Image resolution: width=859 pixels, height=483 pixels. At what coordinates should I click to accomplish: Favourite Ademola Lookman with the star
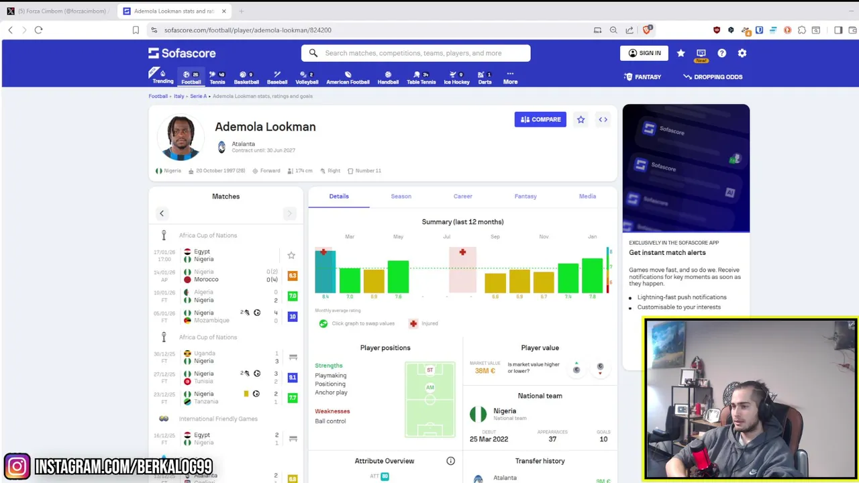click(x=580, y=119)
